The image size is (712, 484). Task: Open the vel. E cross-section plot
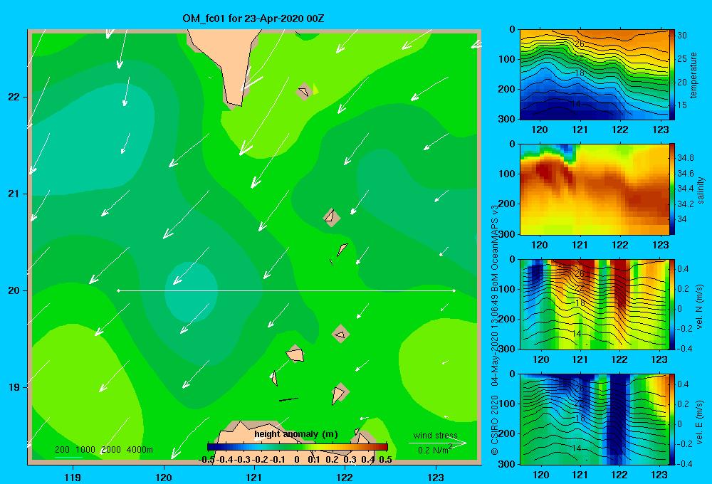tap(595, 419)
